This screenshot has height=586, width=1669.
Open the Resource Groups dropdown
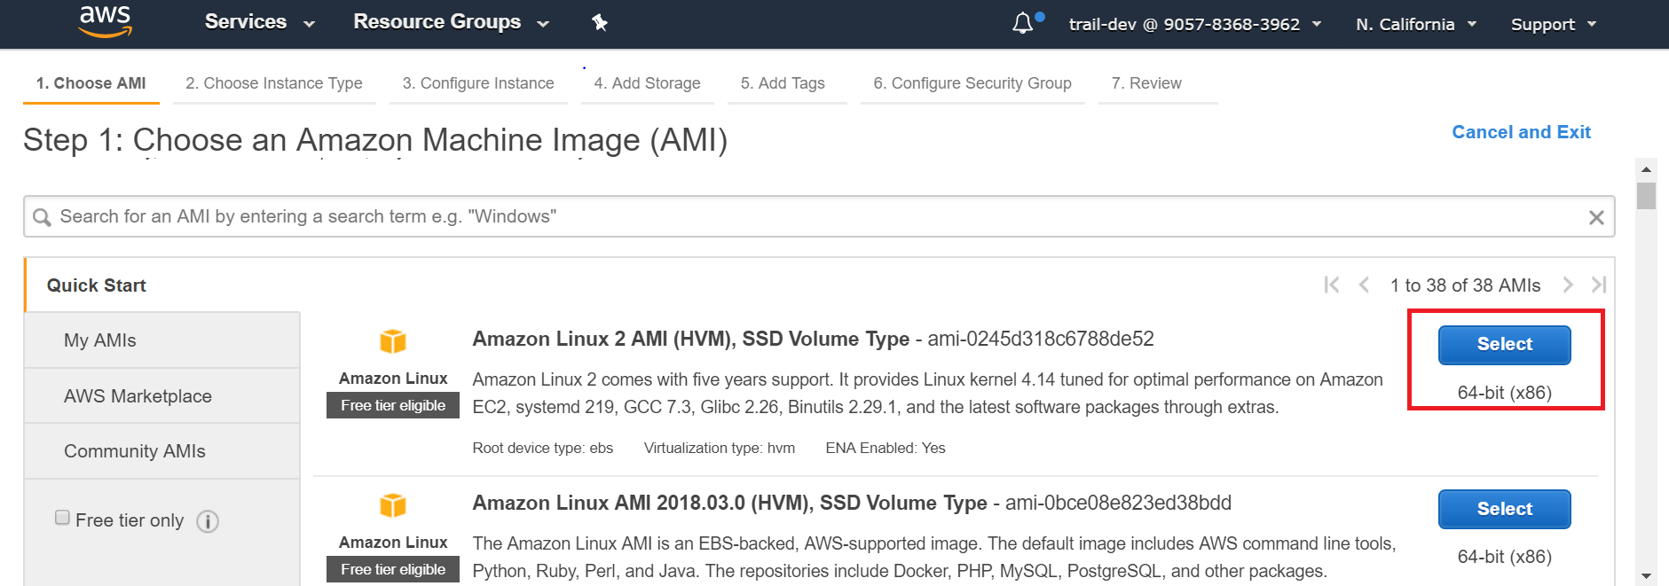click(451, 22)
